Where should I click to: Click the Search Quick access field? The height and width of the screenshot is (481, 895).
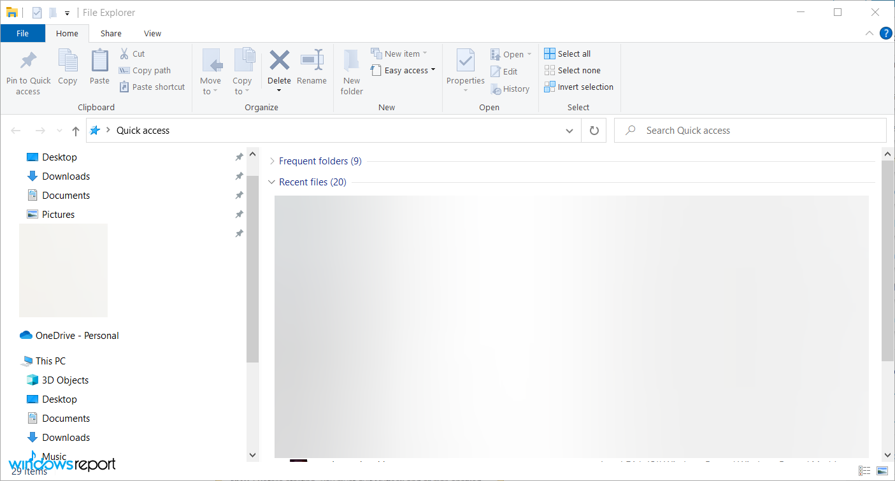click(x=750, y=131)
